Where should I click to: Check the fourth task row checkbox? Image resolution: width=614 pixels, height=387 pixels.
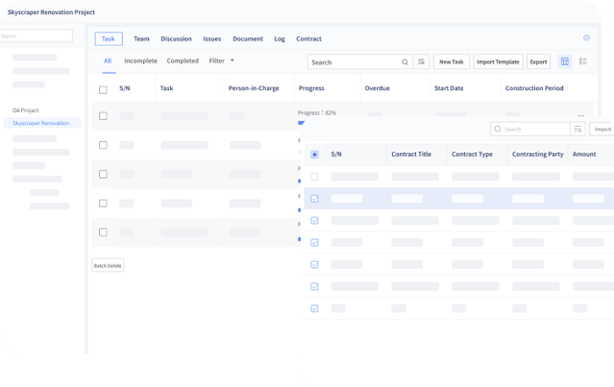103,203
